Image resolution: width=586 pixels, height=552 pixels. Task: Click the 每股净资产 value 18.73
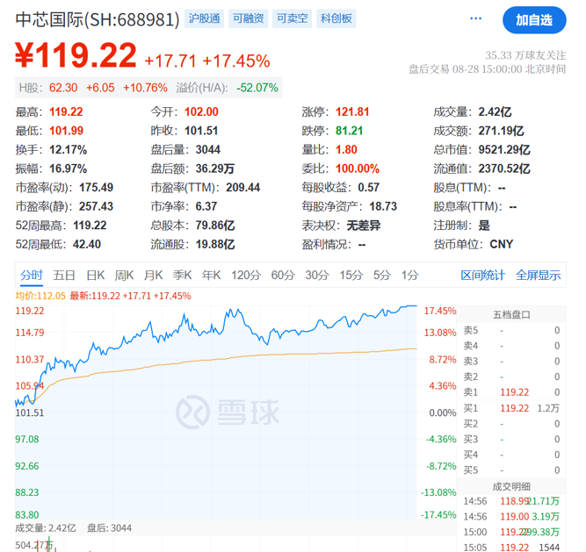point(383,206)
